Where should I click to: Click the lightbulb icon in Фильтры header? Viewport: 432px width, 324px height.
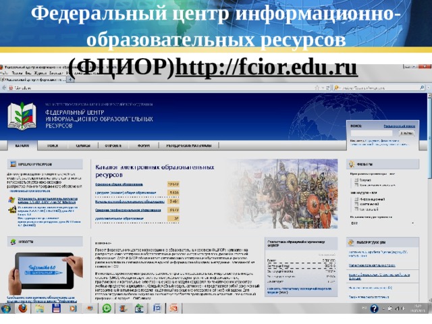pos(352,164)
